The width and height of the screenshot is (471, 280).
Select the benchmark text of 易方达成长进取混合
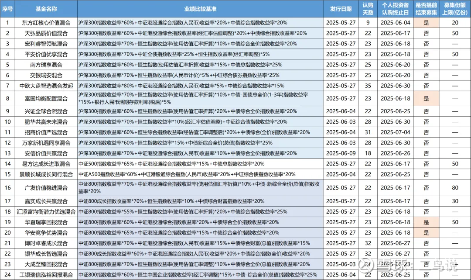(171, 164)
